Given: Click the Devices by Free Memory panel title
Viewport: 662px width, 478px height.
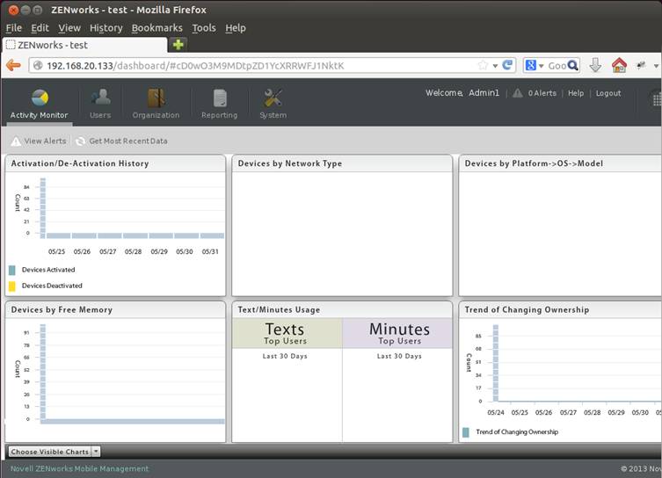Looking at the screenshot, I should pos(62,309).
